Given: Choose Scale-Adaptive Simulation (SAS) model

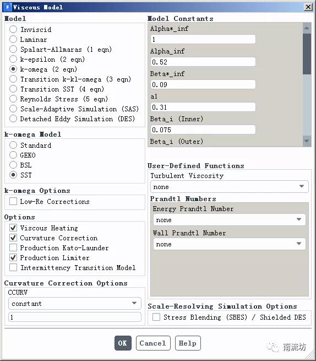Looking at the screenshot, I should [x=13, y=109].
